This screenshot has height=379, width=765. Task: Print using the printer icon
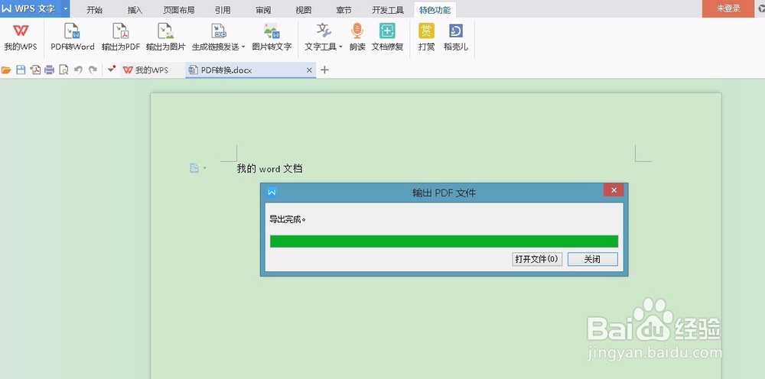[x=49, y=70]
